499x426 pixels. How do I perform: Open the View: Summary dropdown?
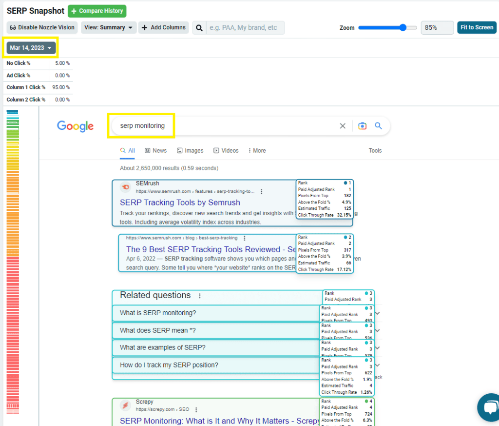tap(109, 27)
